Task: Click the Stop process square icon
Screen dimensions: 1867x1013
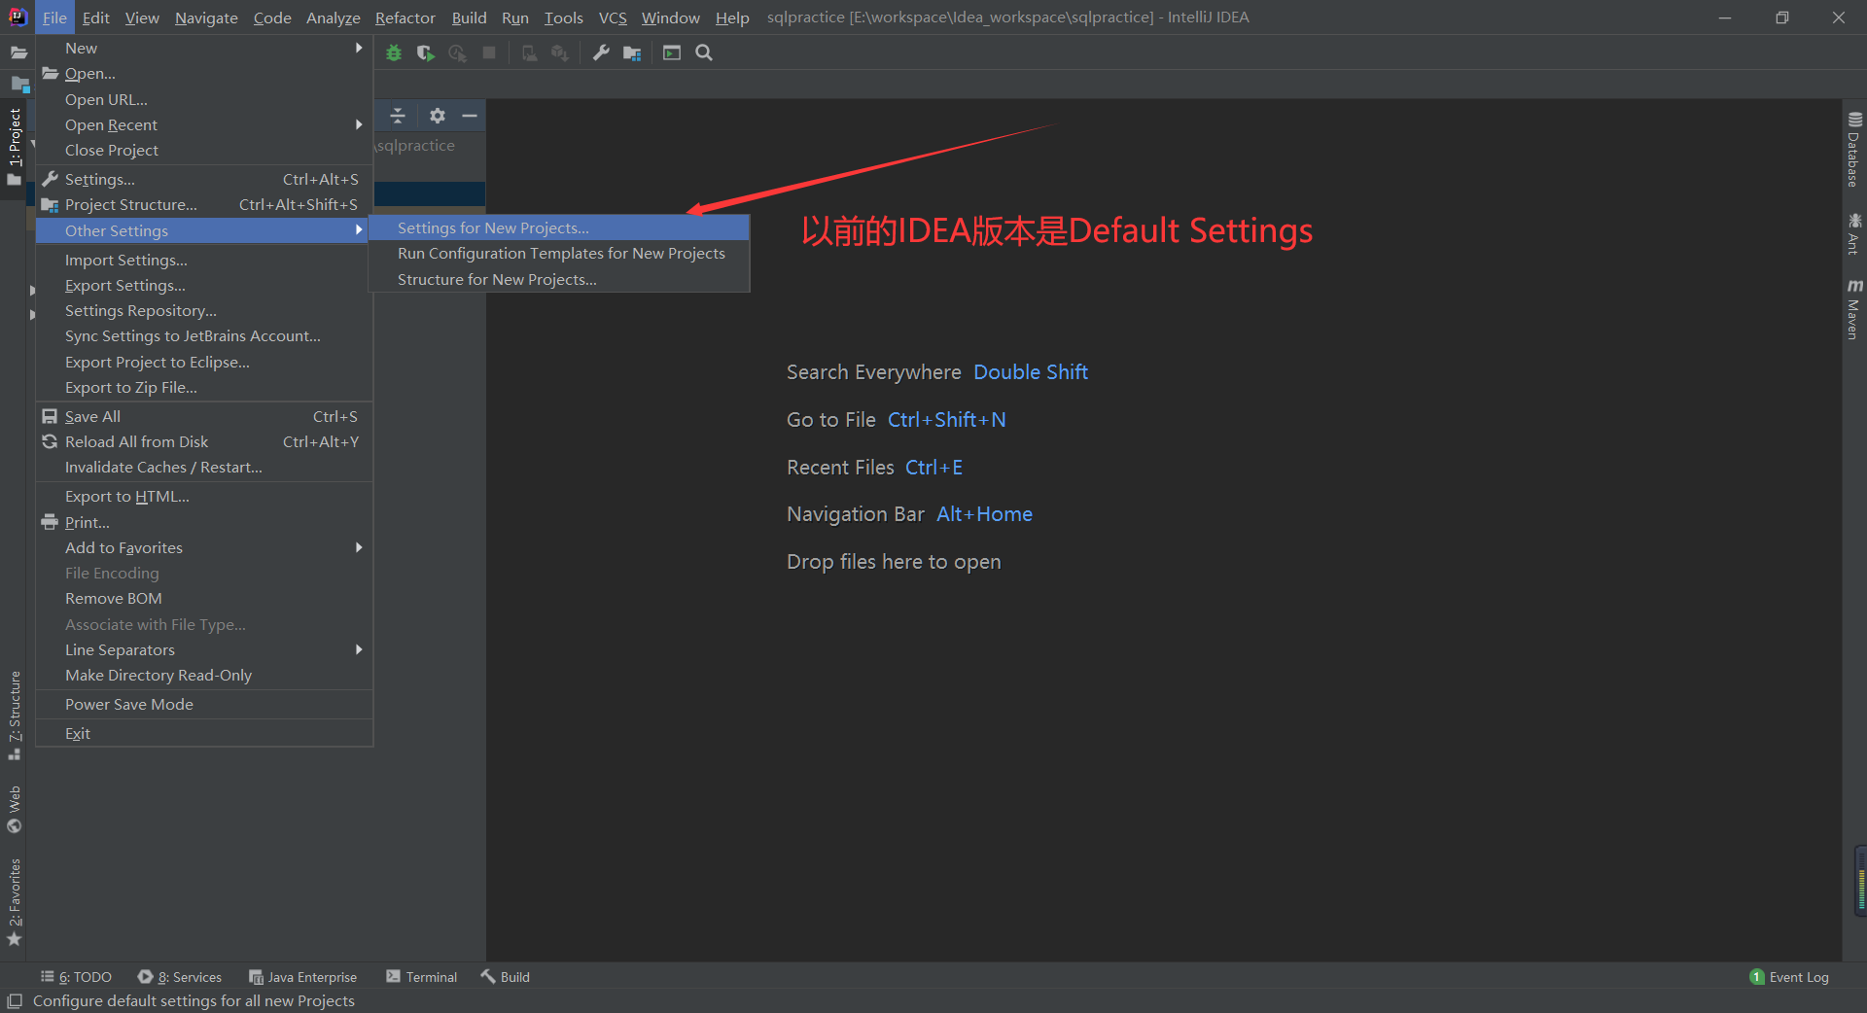Action: pyautogui.click(x=489, y=53)
